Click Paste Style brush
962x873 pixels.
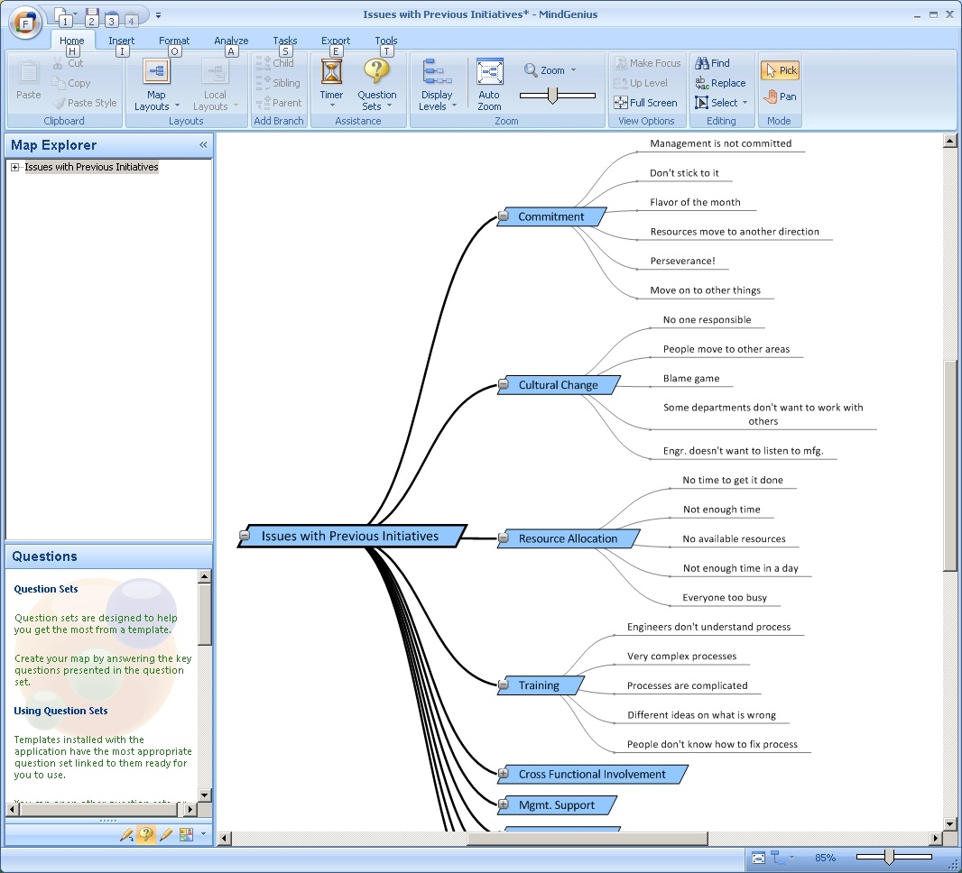[85, 103]
